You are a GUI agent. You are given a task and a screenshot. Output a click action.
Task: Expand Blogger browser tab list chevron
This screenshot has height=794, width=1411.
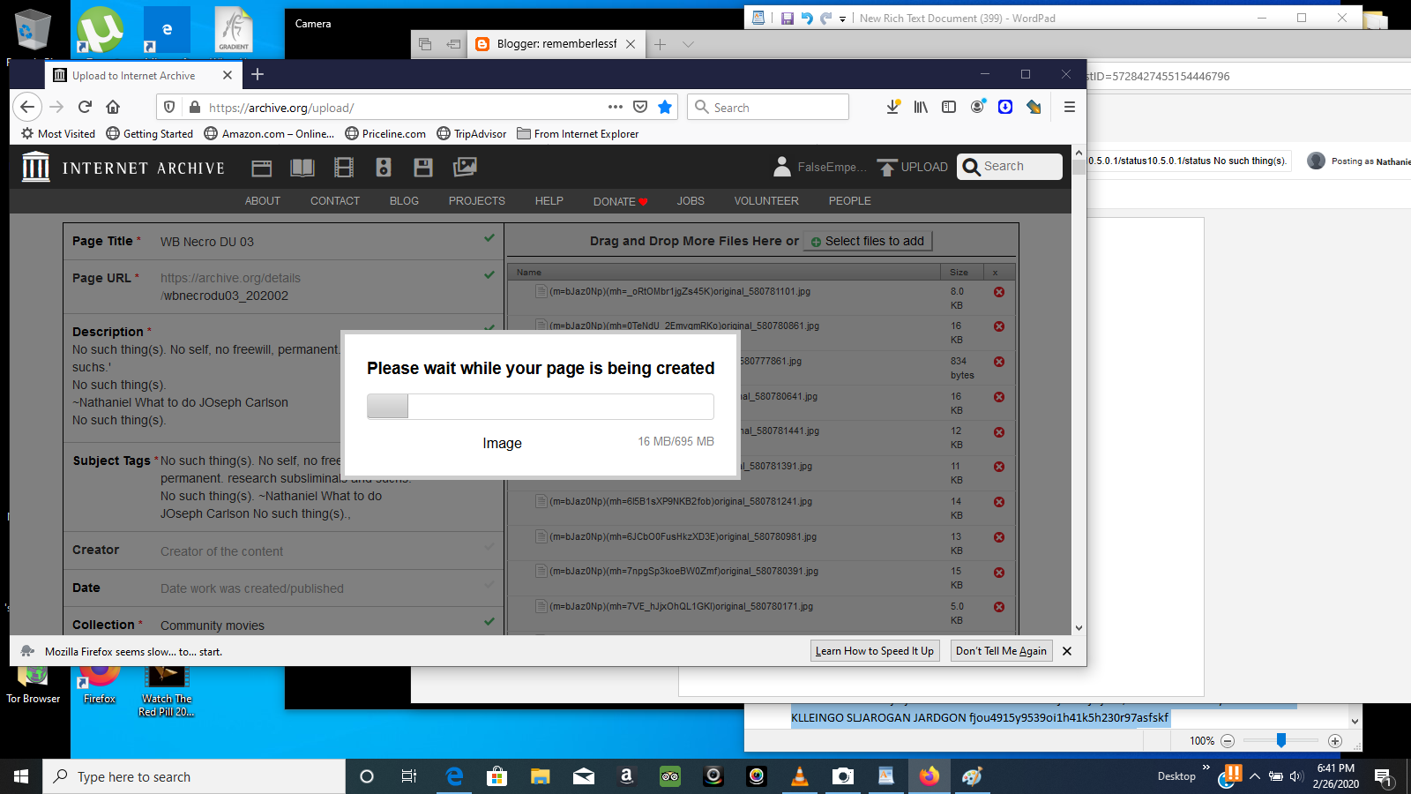pos(689,44)
